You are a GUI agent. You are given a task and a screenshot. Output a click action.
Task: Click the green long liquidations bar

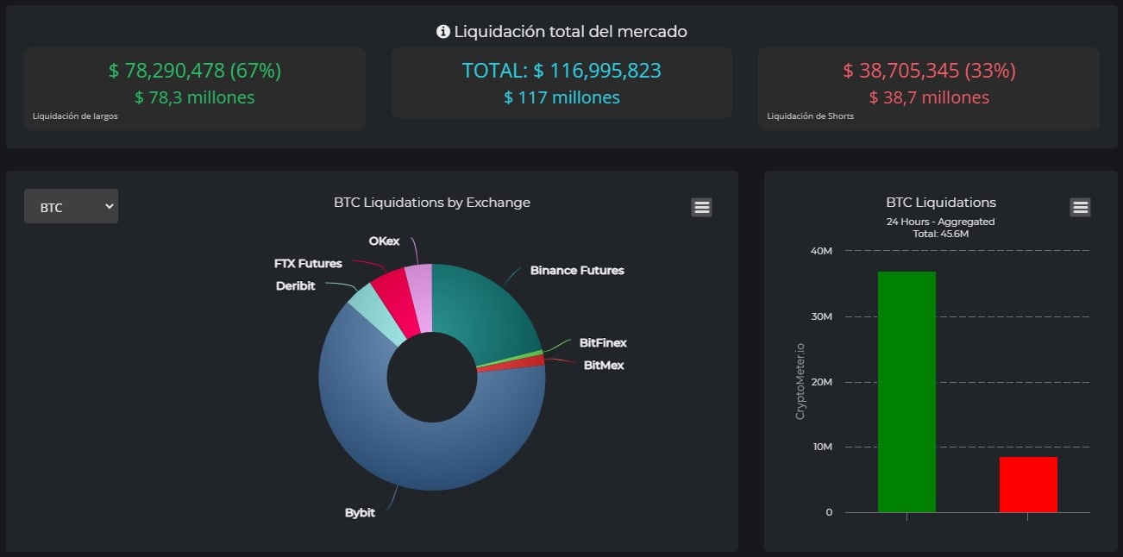pyautogui.click(x=907, y=392)
